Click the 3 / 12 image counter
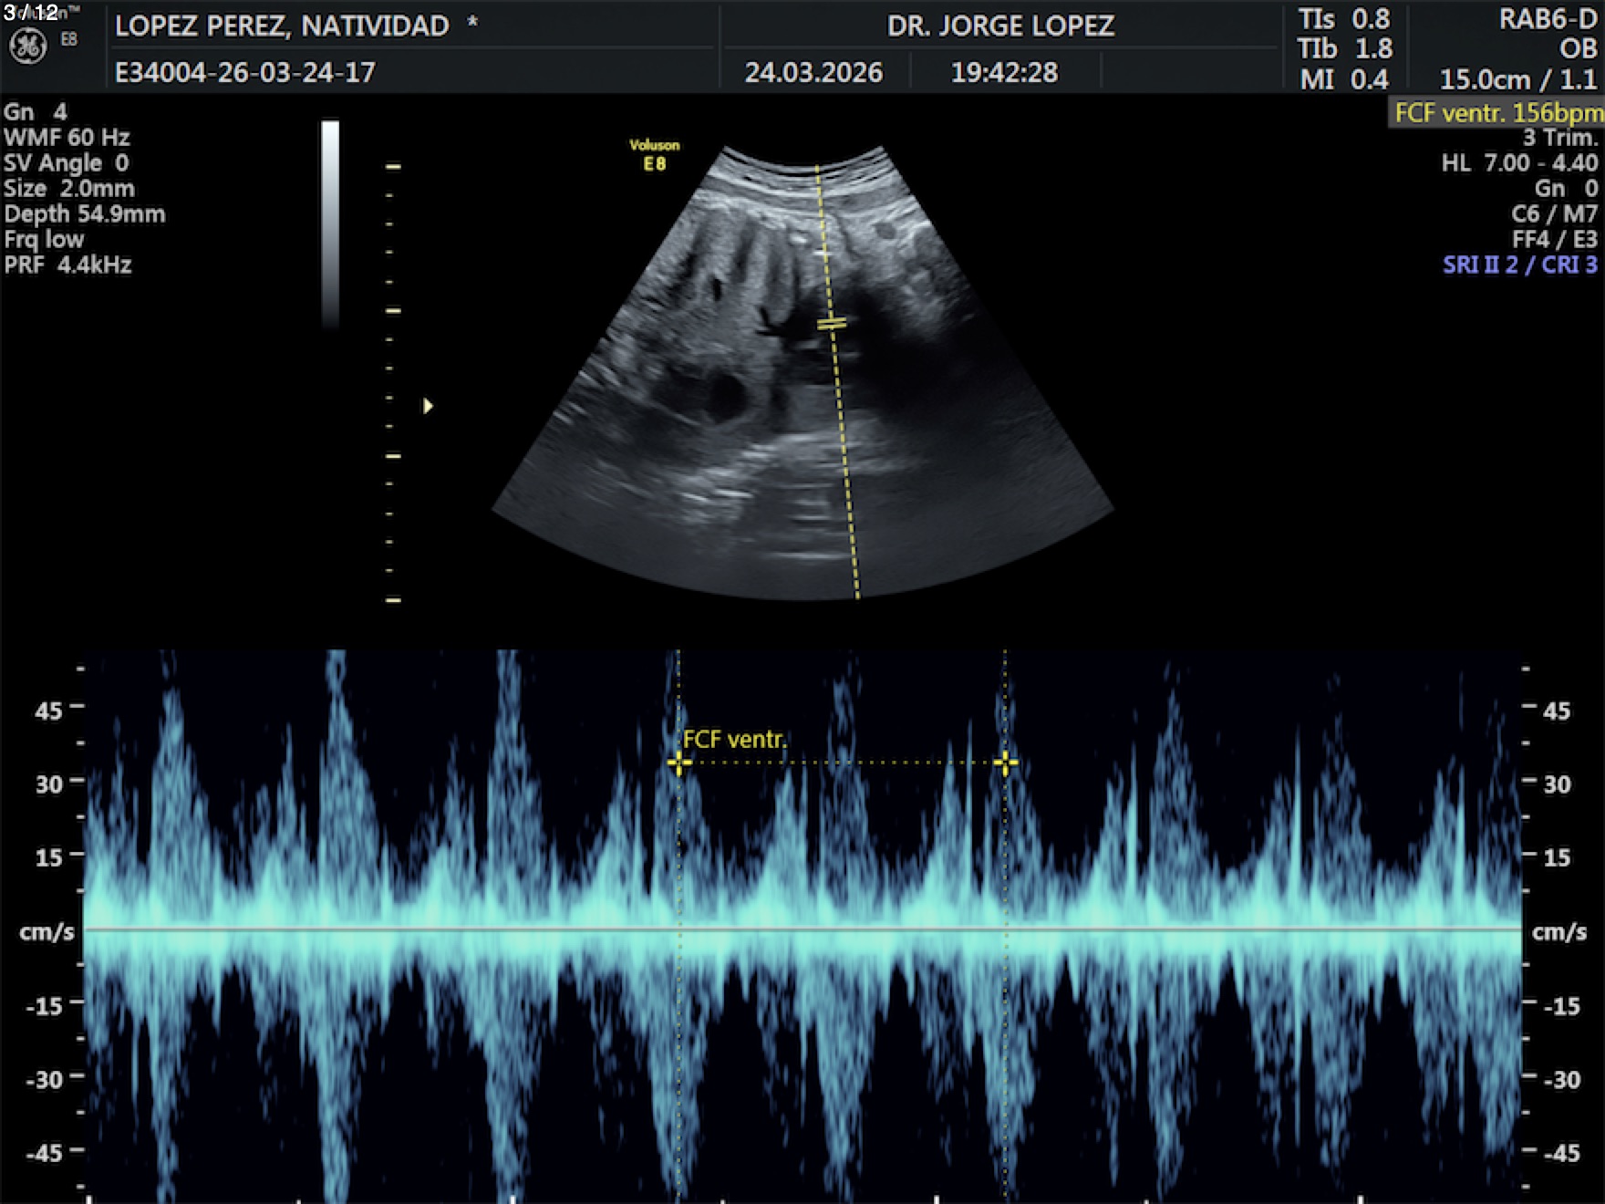Image resolution: width=1605 pixels, height=1204 pixels. click(31, 12)
